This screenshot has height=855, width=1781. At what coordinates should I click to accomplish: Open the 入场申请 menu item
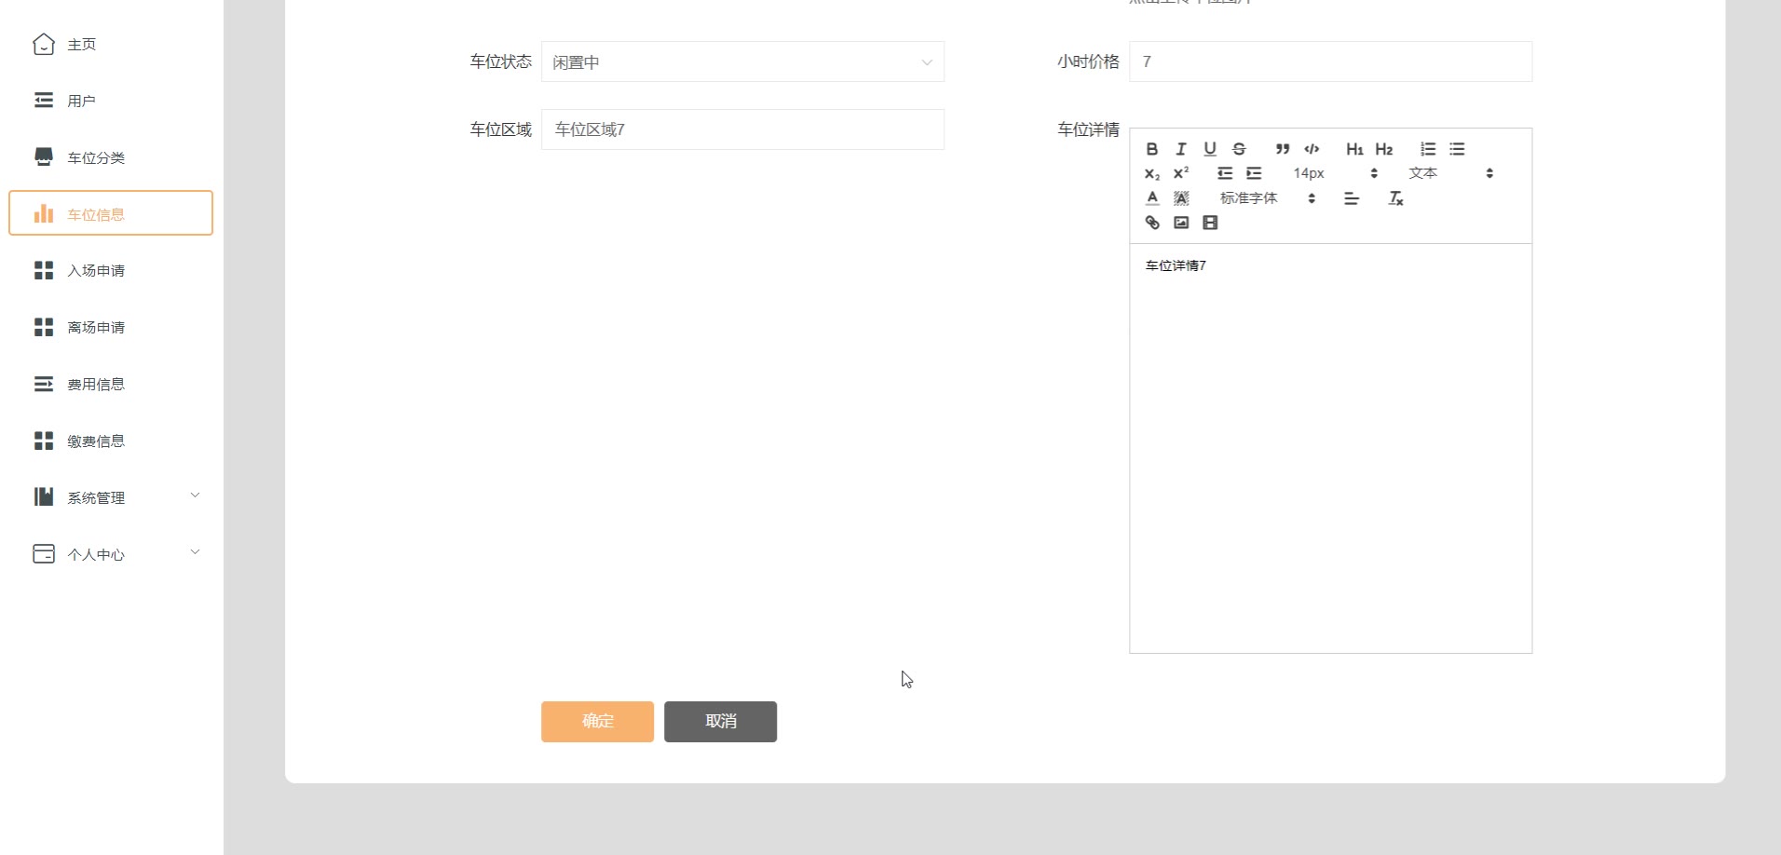click(x=111, y=270)
